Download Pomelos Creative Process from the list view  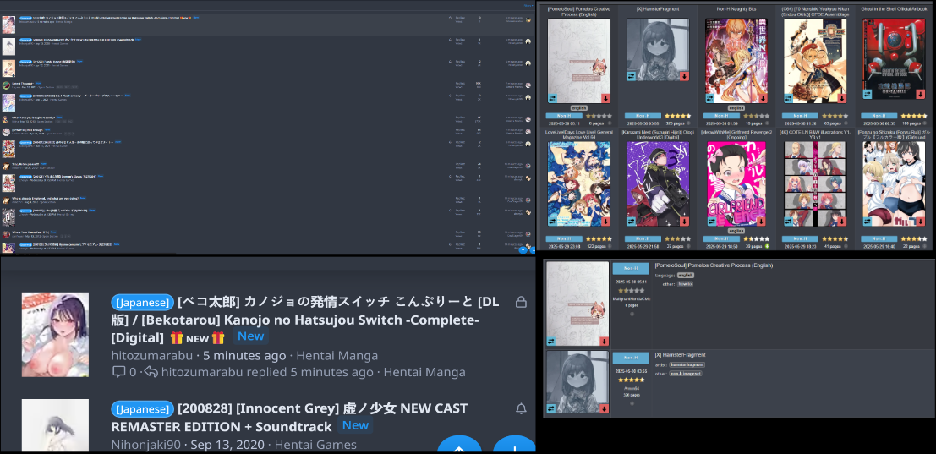coord(605,342)
